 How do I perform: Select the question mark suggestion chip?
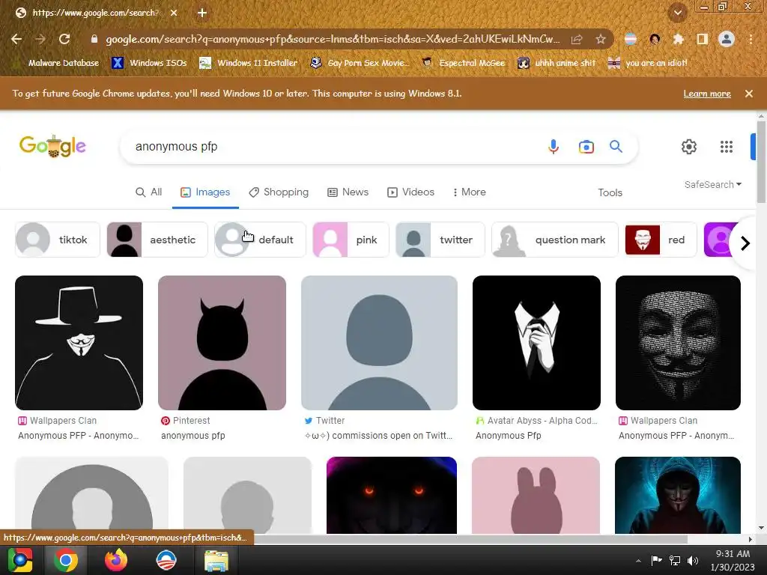tap(555, 240)
